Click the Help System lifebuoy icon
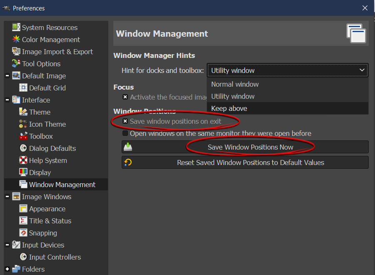Screen dimensions: 375x275 (23, 160)
